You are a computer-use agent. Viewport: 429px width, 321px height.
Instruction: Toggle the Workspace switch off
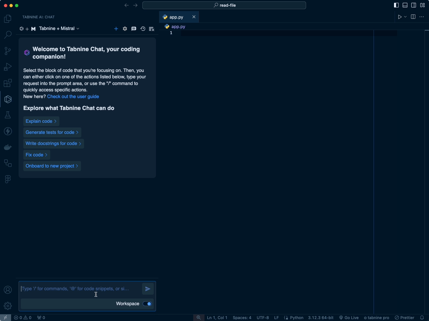pos(147,304)
